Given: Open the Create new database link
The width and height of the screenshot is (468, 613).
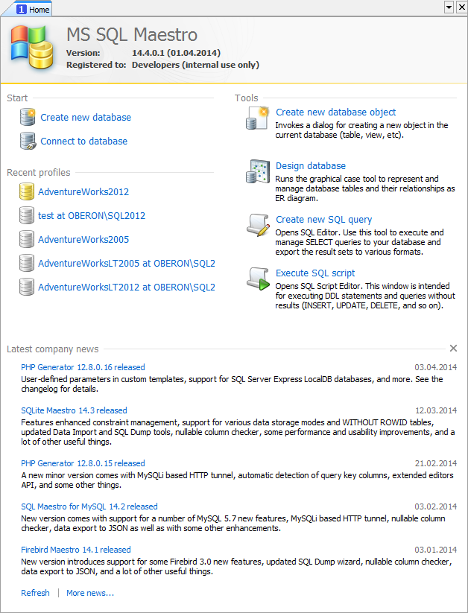Looking at the screenshot, I should (x=86, y=118).
